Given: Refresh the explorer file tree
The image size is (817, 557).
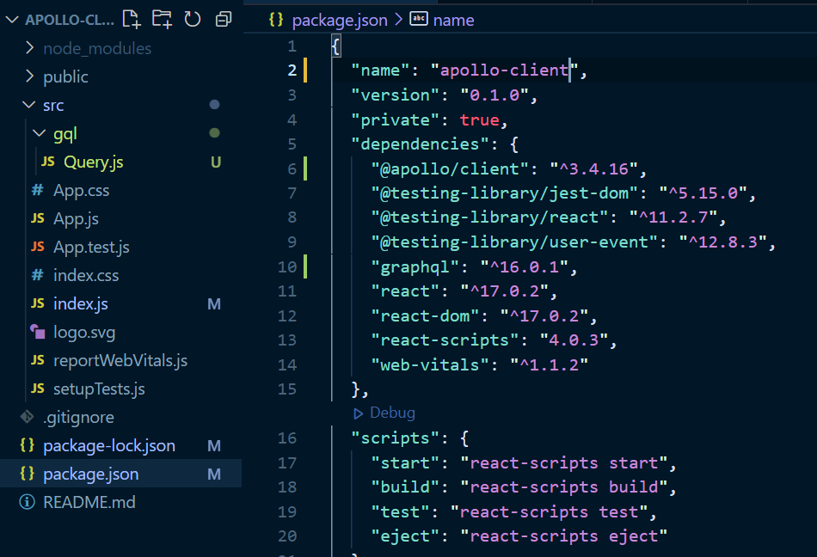Looking at the screenshot, I should click(193, 19).
